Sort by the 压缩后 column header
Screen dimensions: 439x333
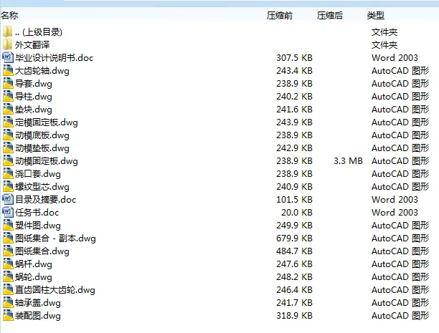click(330, 15)
